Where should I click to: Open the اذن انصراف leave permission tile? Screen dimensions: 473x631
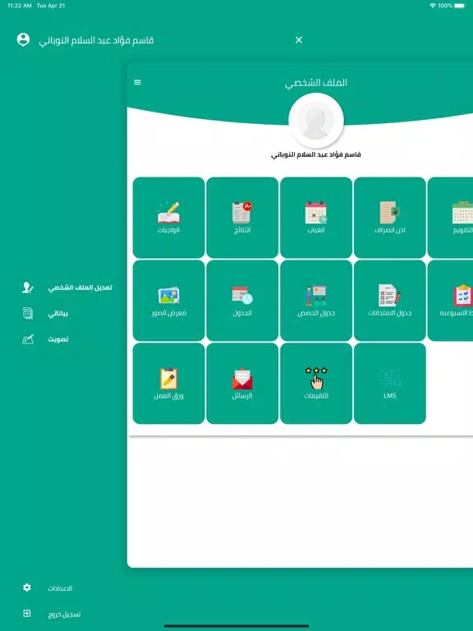[390, 218]
